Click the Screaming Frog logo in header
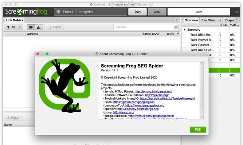 click(26, 12)
